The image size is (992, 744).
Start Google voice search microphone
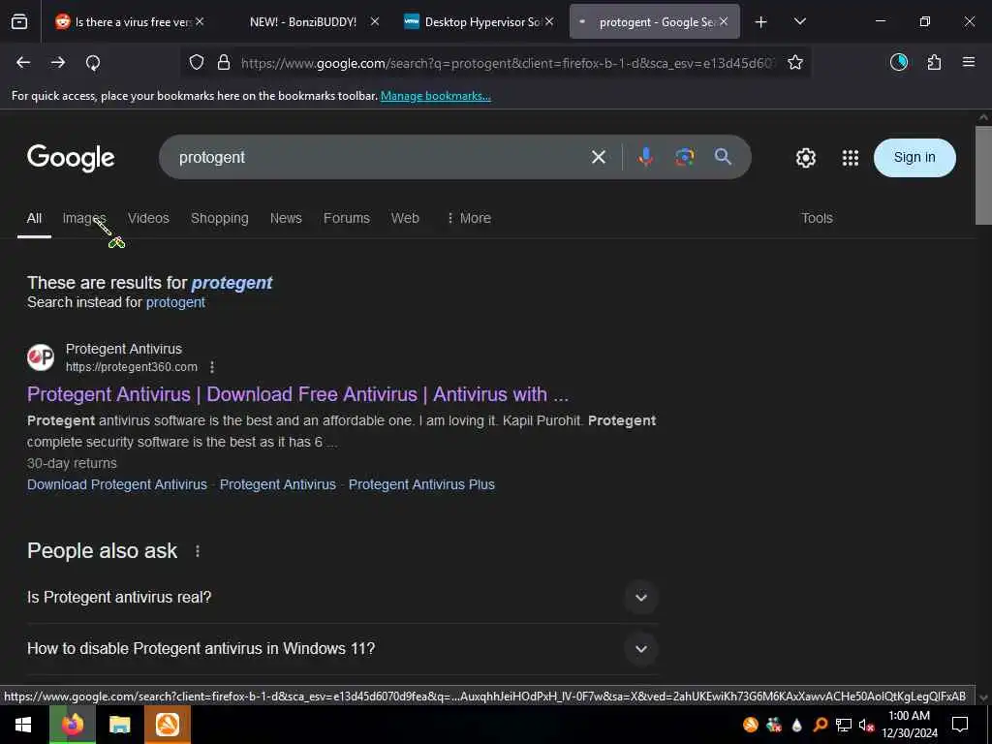tap(645, 157)
